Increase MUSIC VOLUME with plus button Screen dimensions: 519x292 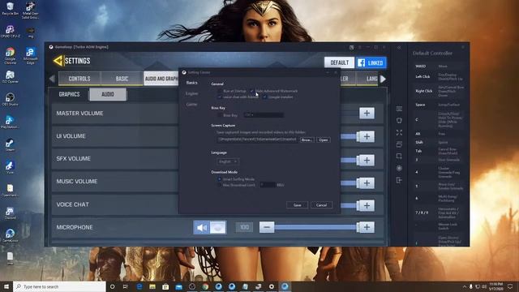tap(367, 182)
